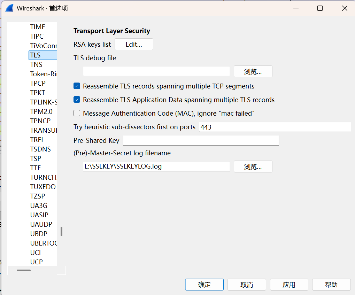355x295 pixels.
Task: Select the UA3G protocol item
Action: pos(39,205)
